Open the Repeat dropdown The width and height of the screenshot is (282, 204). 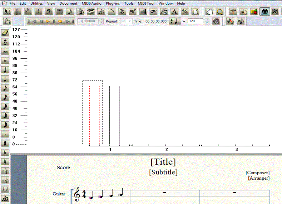tap(129, 21)
